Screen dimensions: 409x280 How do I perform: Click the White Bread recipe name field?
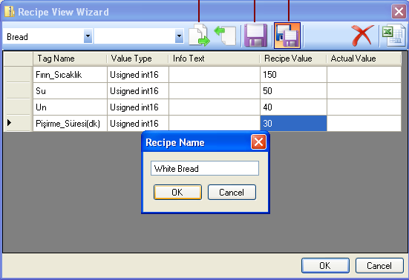tap(205, 168)
